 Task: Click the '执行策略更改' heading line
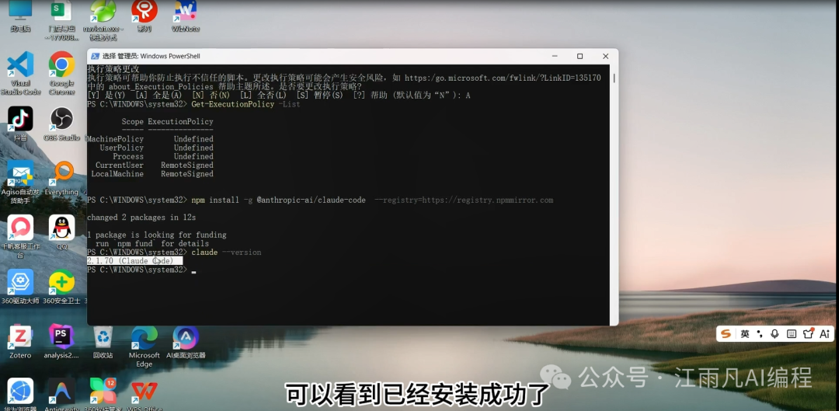pyautogui.click(x=113, y=69)
